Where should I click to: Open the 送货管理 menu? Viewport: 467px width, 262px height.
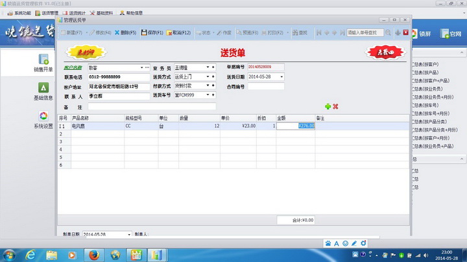pyautogui.click(x=47, y=13)
